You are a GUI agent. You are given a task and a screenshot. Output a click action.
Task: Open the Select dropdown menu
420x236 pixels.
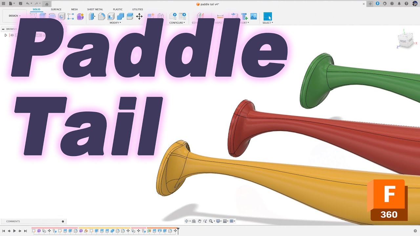click(x=268, y=23)
